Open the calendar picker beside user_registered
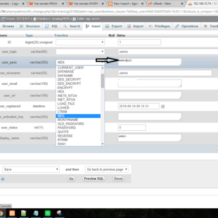The width and height of the screenshot is (218, 218). pos(163,107)
